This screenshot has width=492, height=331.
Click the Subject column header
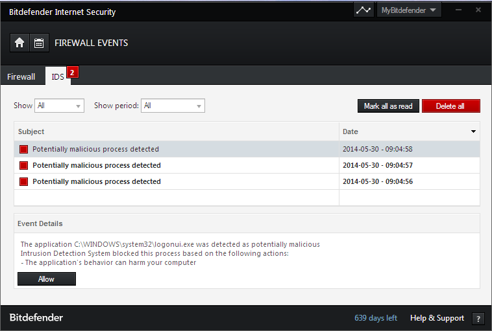tap(177, 131)
